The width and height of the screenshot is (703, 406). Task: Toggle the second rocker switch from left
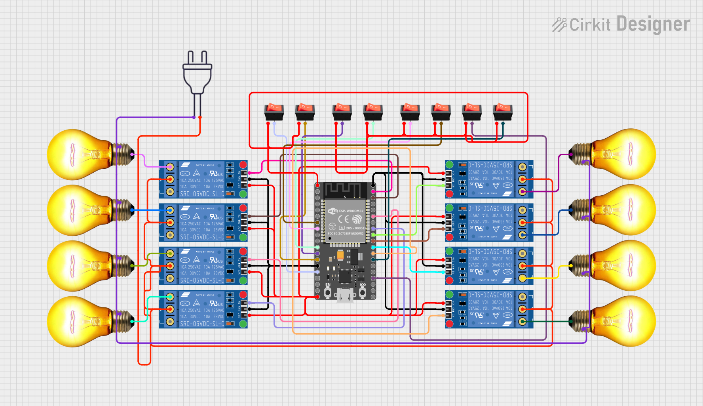click(305, 112)
